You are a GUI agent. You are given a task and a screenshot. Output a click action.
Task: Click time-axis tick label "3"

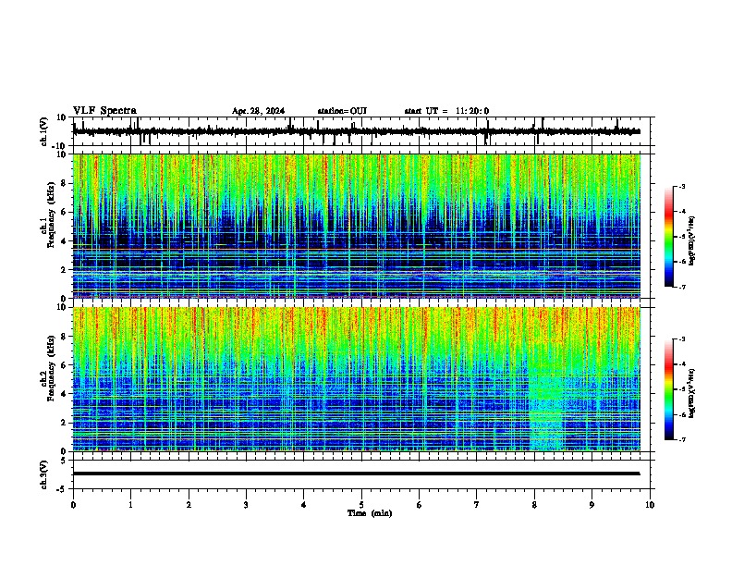246,505
